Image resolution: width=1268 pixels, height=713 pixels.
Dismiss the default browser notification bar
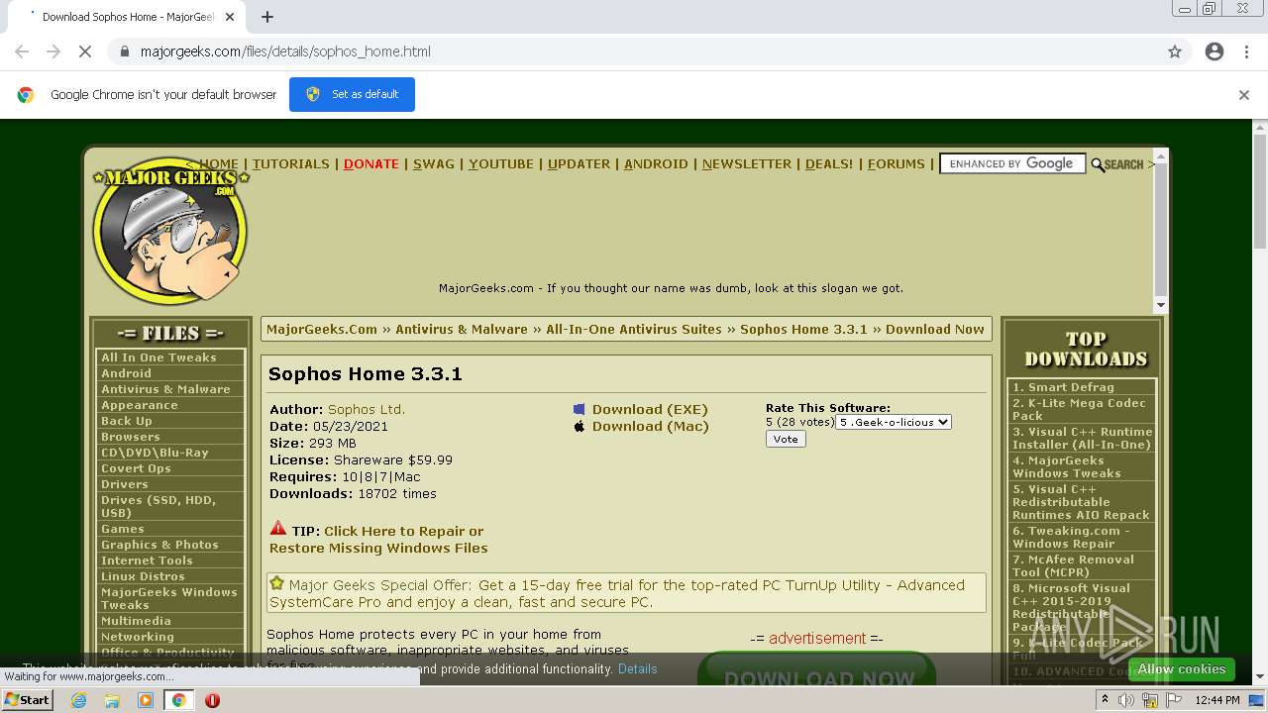coord(1244,95)
